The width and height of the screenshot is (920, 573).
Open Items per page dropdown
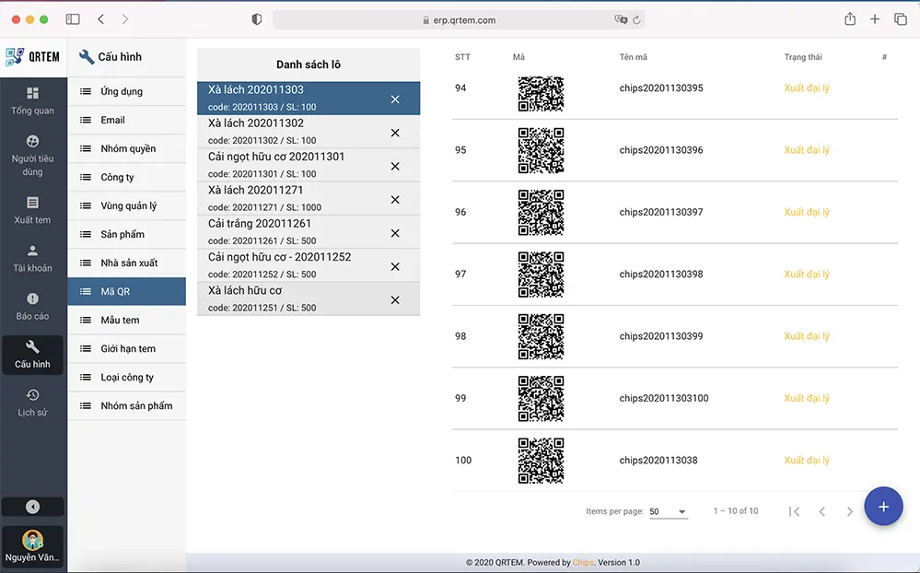(669, 511)
